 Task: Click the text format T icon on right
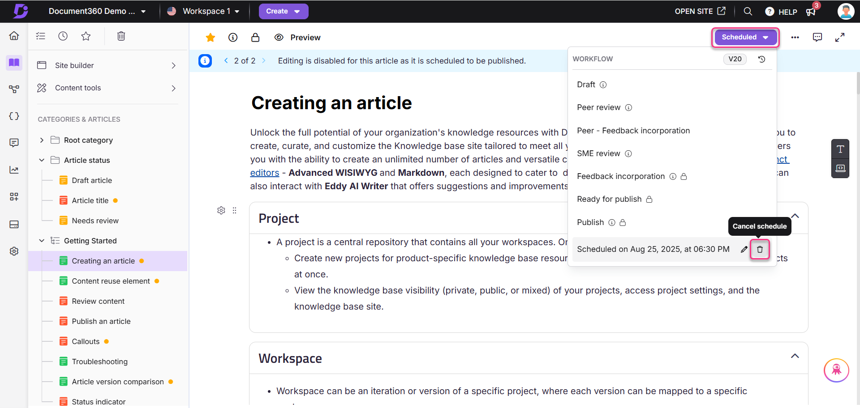[x=840, y=149]
